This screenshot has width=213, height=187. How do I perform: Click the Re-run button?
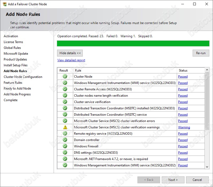201,53
